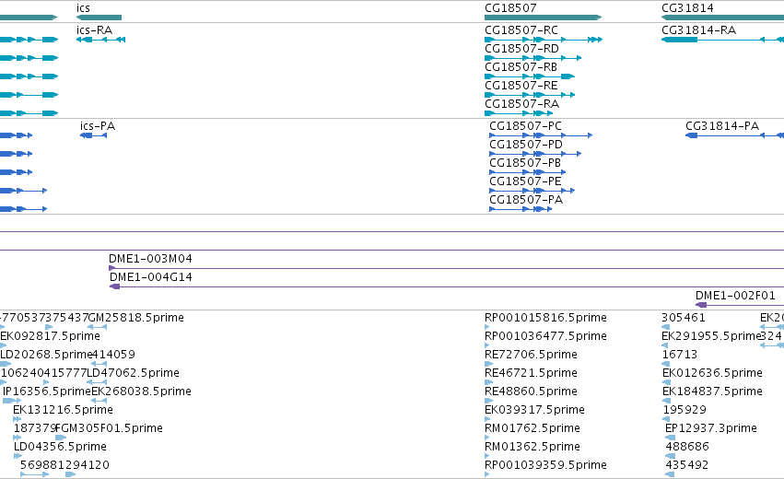The width and height of the screenshot is (784, 479).
Task: Click EST RM01362.5prime
Action: [x=532, y=447]
